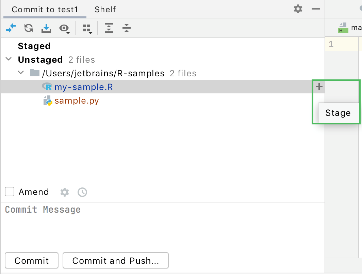Image resolution: width=362 pixels, height=274 pixels.
Task: Switch to the Shelf tab
Action: pyautogui.click(x=105, y=9)
